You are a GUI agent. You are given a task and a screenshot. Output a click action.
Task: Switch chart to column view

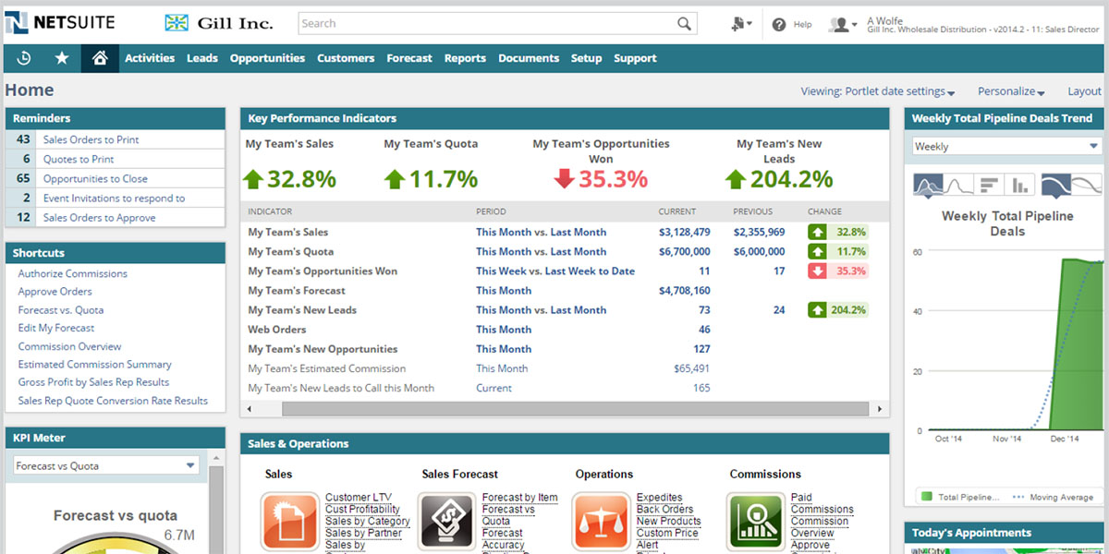click(1020, 185)
